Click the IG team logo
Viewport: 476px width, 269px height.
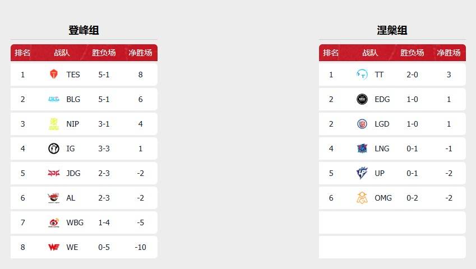(54, 149)
